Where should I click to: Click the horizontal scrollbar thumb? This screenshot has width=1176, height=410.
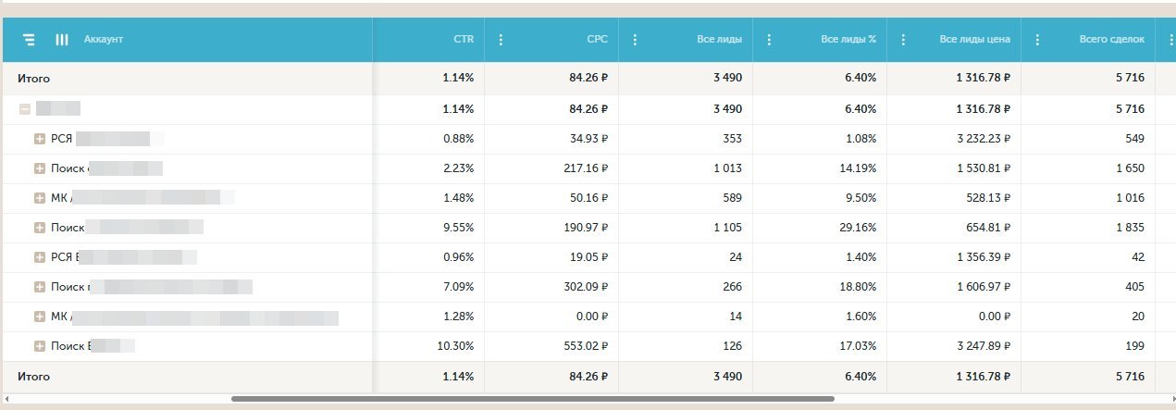point(532,399)
